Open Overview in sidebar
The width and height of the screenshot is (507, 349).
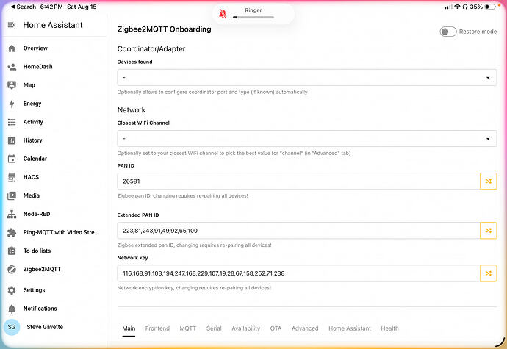point(35,48)
